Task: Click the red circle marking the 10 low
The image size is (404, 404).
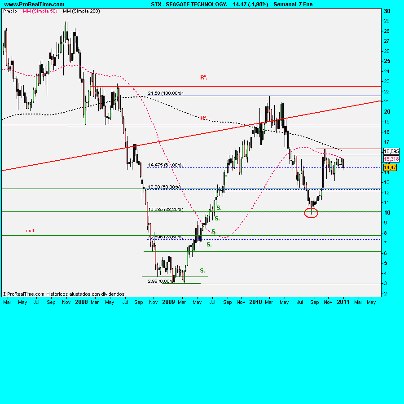Action: pyautogui.click(x=311, y=213)
